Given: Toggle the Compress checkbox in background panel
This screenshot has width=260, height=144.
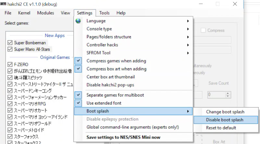Looking at the screenshot, I should click(203, 30).
